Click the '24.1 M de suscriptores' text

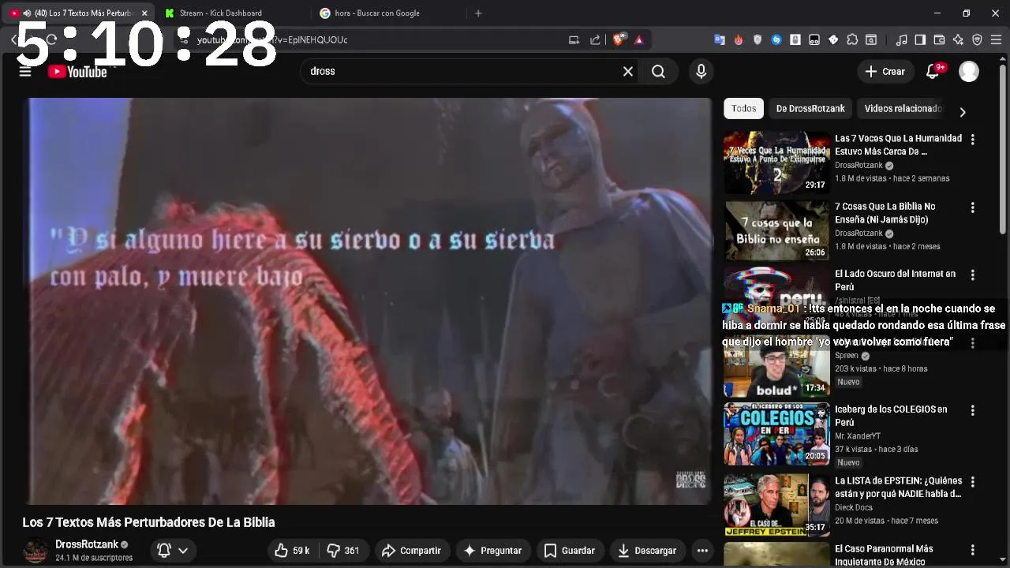coord(94,559)
